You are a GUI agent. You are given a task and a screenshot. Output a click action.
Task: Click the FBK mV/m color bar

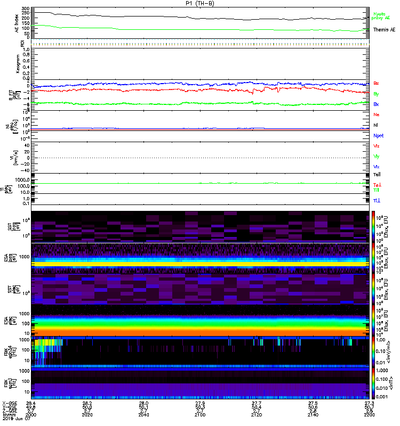373,352
